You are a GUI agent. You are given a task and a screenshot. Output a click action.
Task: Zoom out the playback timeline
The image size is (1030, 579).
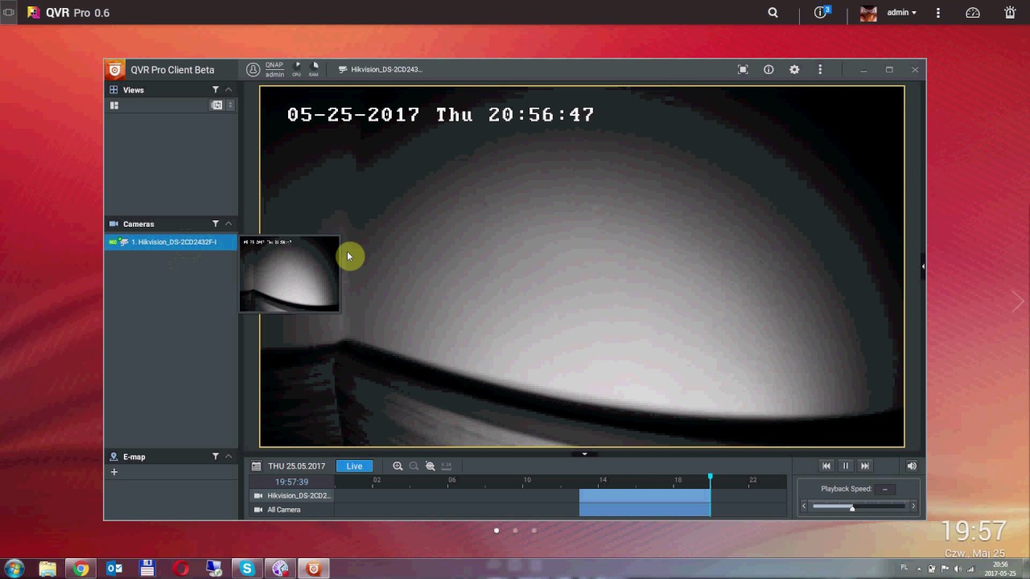(x=414, y=466)
